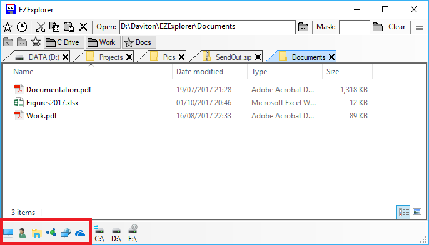Image resolution: width=429 pixels, height=245 pixels.
Task: Open the OneDrive cloud icon
Action: pos(80,233)
